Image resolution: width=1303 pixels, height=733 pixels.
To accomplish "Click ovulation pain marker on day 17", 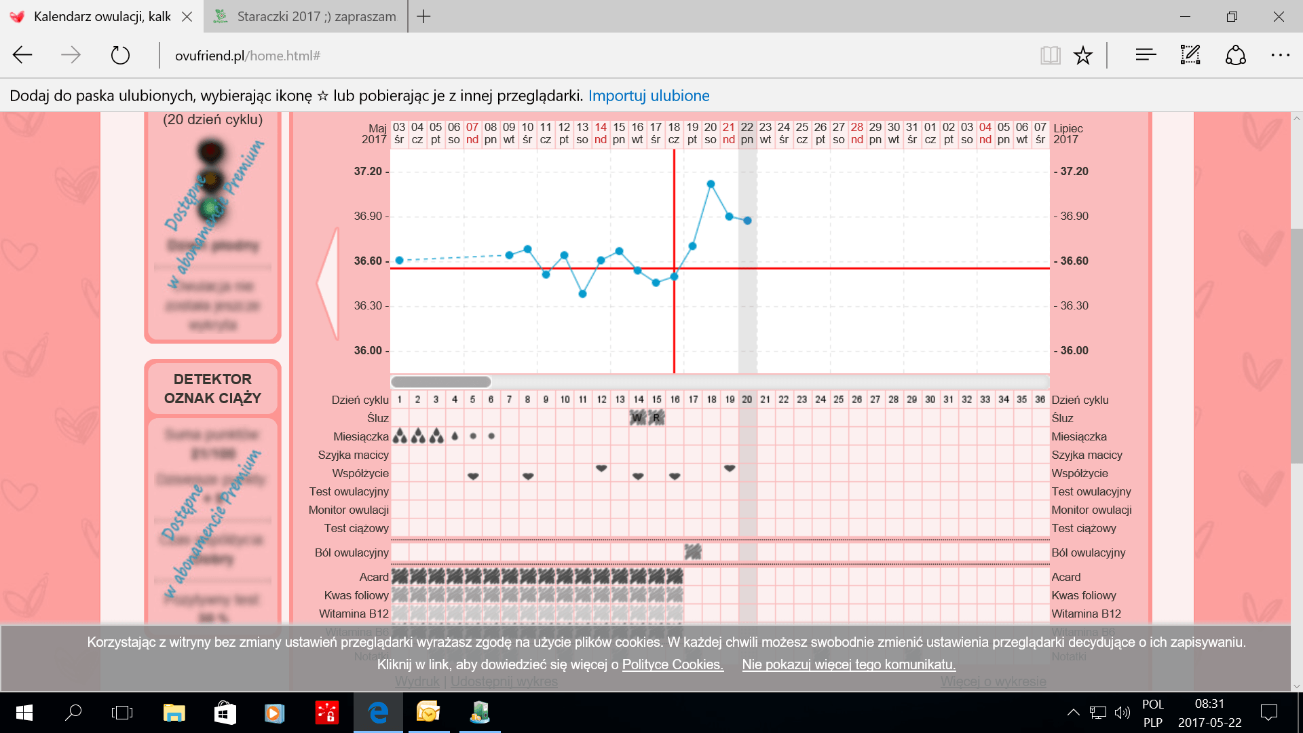I will click(693, 552).
